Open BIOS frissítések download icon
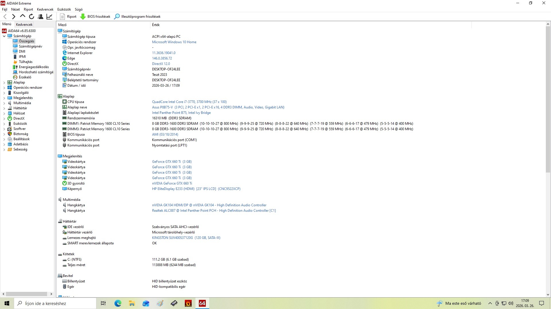Screen dimensions: 551x309 (83, 17)
